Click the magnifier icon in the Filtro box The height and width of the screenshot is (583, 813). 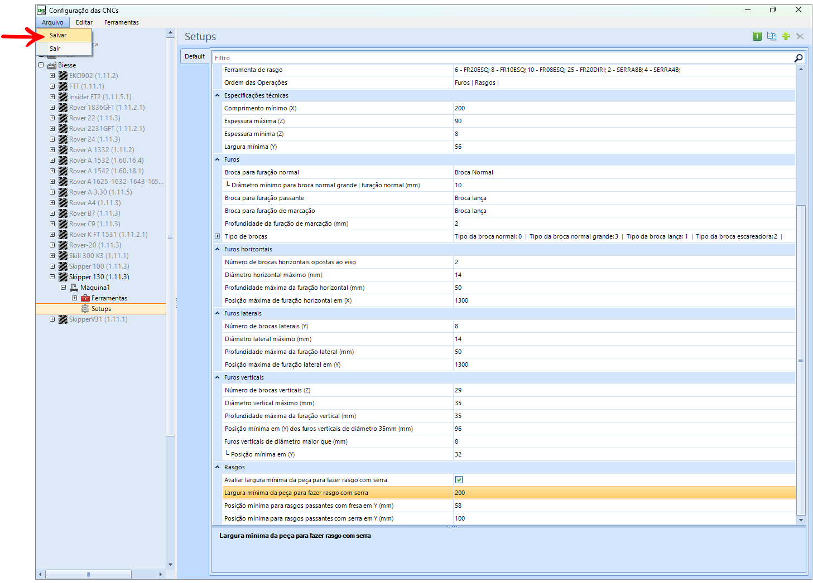click(798, 58)
